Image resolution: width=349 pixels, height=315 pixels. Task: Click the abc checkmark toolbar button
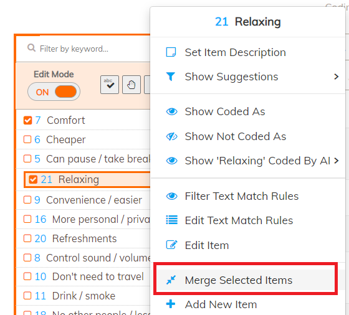click(110, 85)
